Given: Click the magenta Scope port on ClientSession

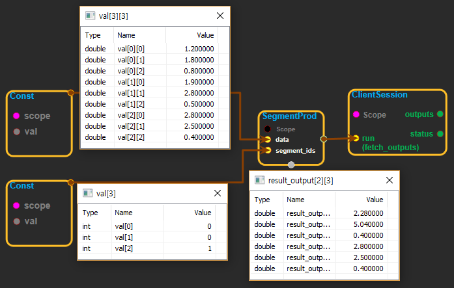Looking at the screenshot, I should pos(356,114).
